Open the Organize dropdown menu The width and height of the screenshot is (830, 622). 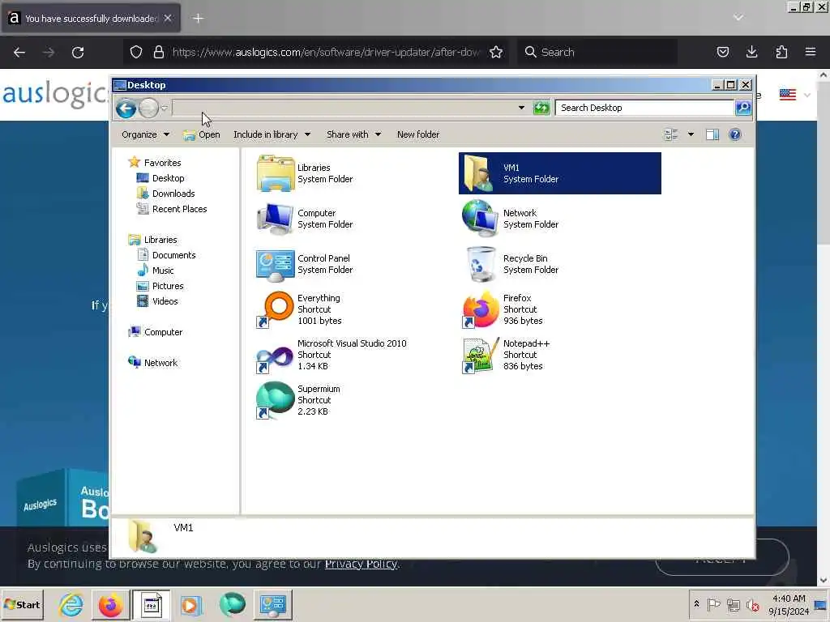(x=146, y=135)
